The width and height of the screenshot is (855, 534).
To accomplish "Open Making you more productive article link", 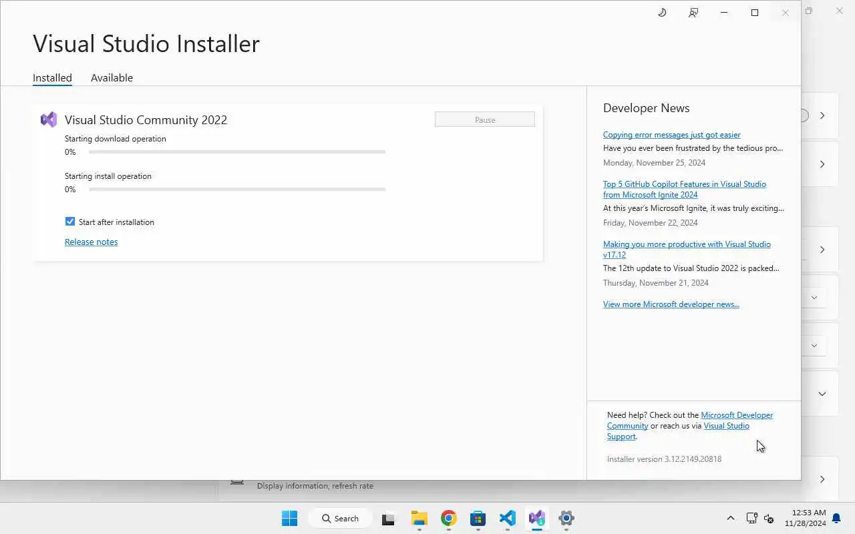I will (x=687, y=250).
